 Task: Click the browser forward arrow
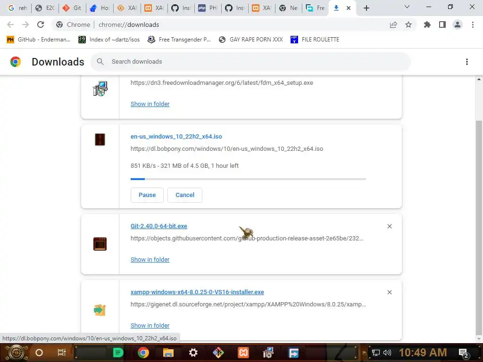pyautogui.click(x=25, y=25)
